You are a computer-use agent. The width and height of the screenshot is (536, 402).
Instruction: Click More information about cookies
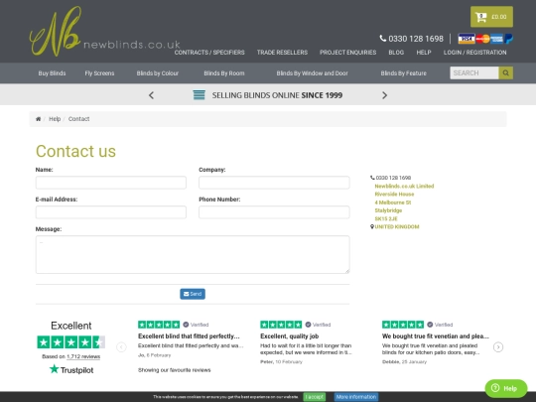point(356,397)
